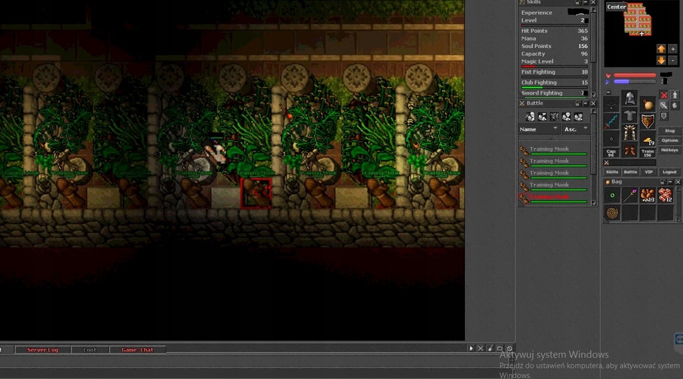Open the Name sort dropdown in Battle
The height and width of the screenshot is (379, 683).
pos(538,129)
